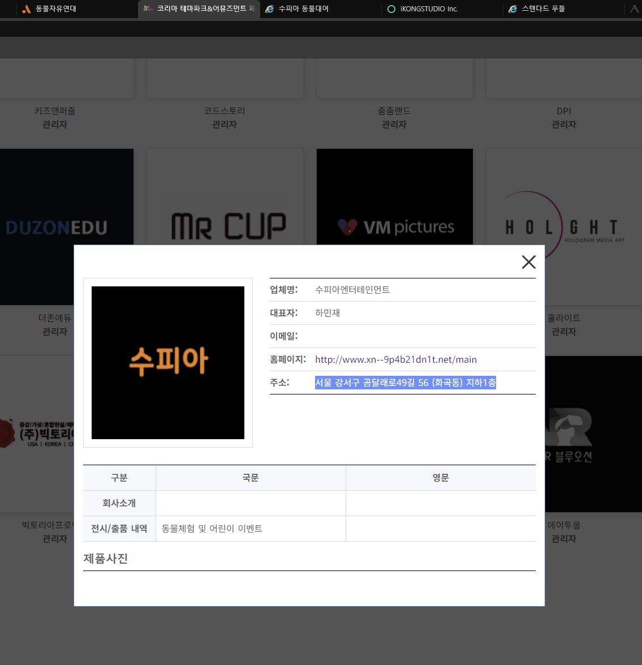
Task: Open the homepage link www.xn--9p4b21dn1t.net/main
Action: (396, 359)
